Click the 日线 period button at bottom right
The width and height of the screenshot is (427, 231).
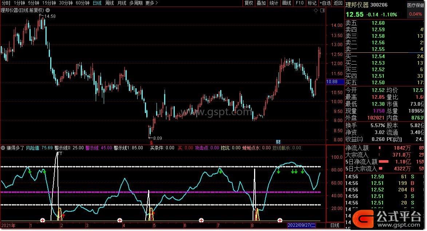pos(335,225)
